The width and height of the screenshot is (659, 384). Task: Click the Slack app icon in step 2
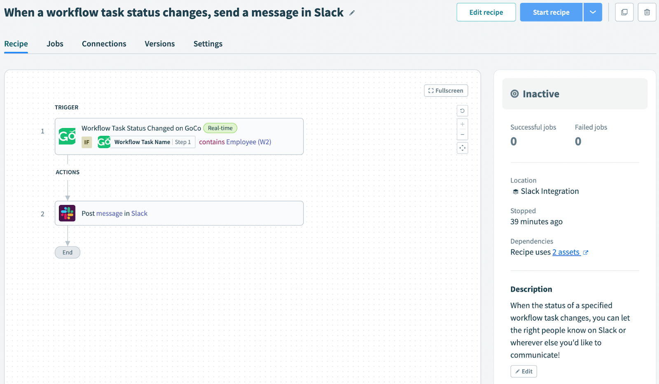pos(67,213)
